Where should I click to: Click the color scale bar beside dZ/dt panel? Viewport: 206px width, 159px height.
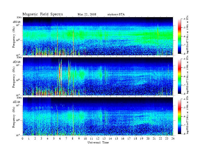point(179,116)
